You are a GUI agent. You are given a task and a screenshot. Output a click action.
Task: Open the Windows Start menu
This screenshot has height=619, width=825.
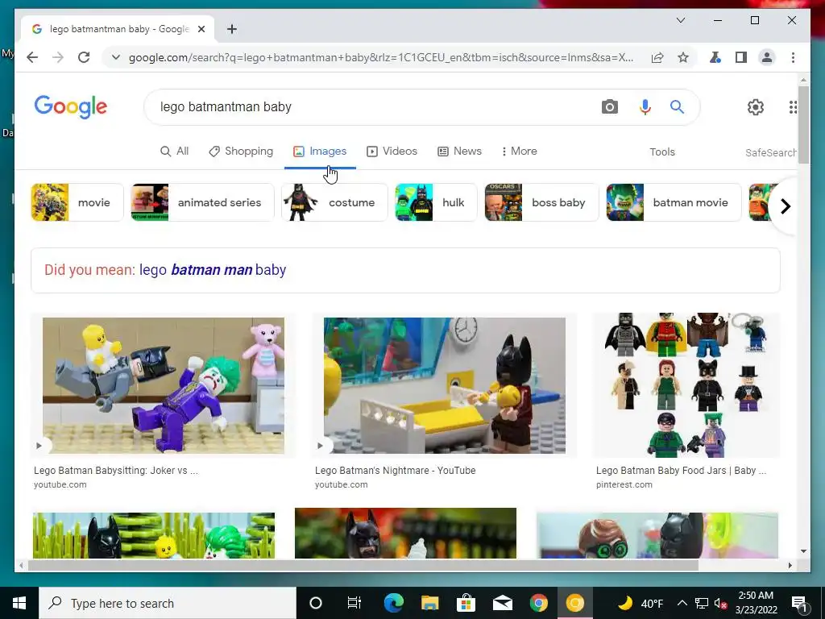click(19, 603)
